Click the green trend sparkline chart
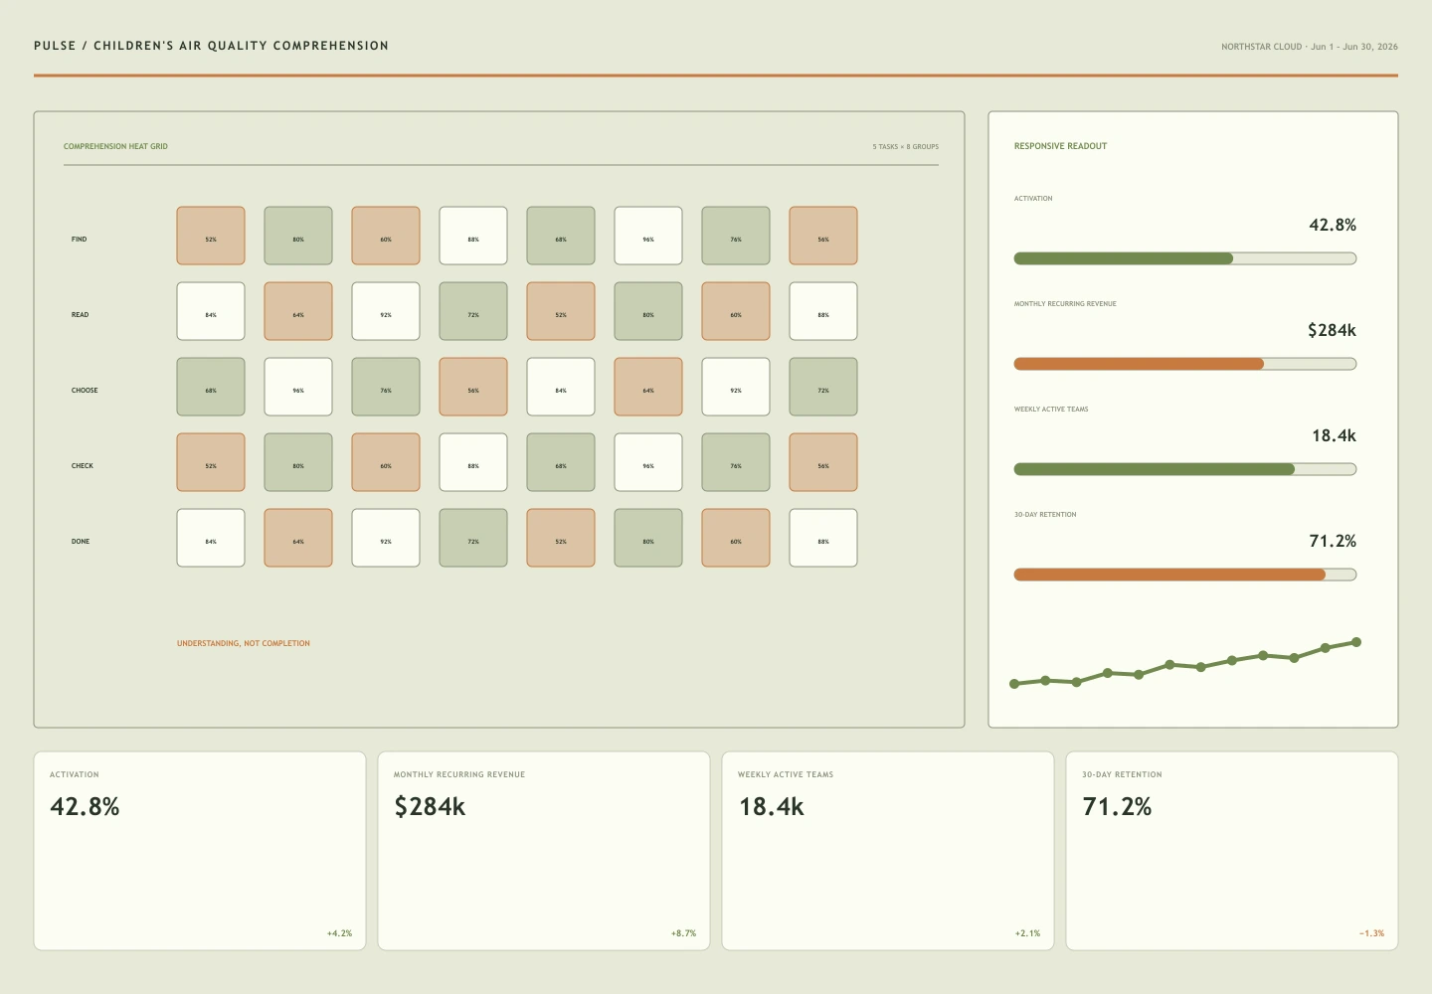 click(x=1185, y=663)
